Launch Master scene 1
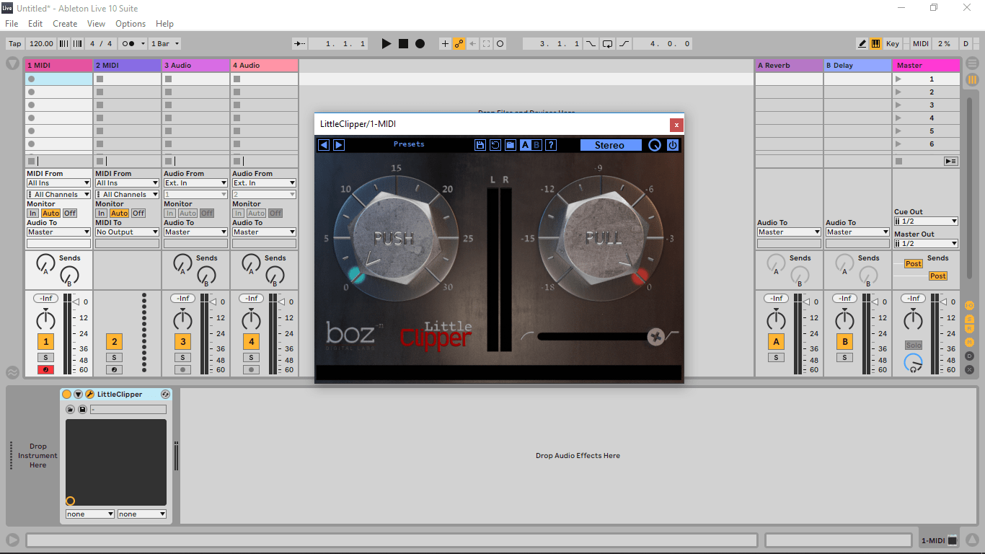The image size is (985, 554). point(898,79)
